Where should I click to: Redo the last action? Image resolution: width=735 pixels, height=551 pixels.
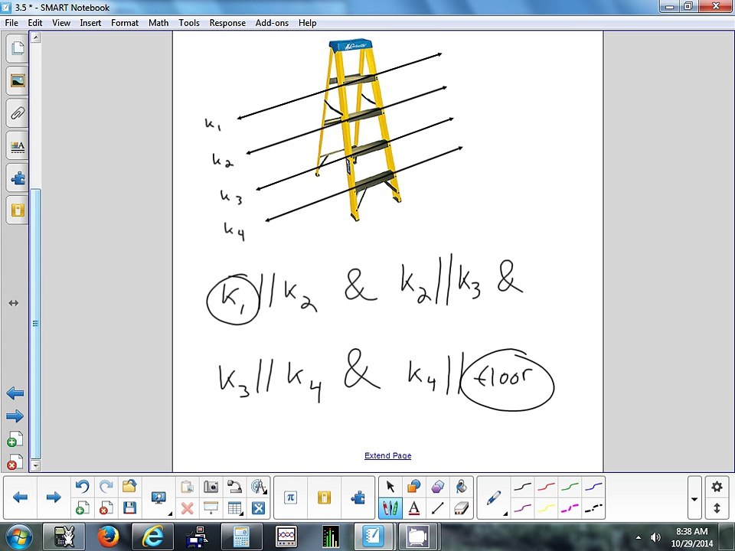coord(106,487)
